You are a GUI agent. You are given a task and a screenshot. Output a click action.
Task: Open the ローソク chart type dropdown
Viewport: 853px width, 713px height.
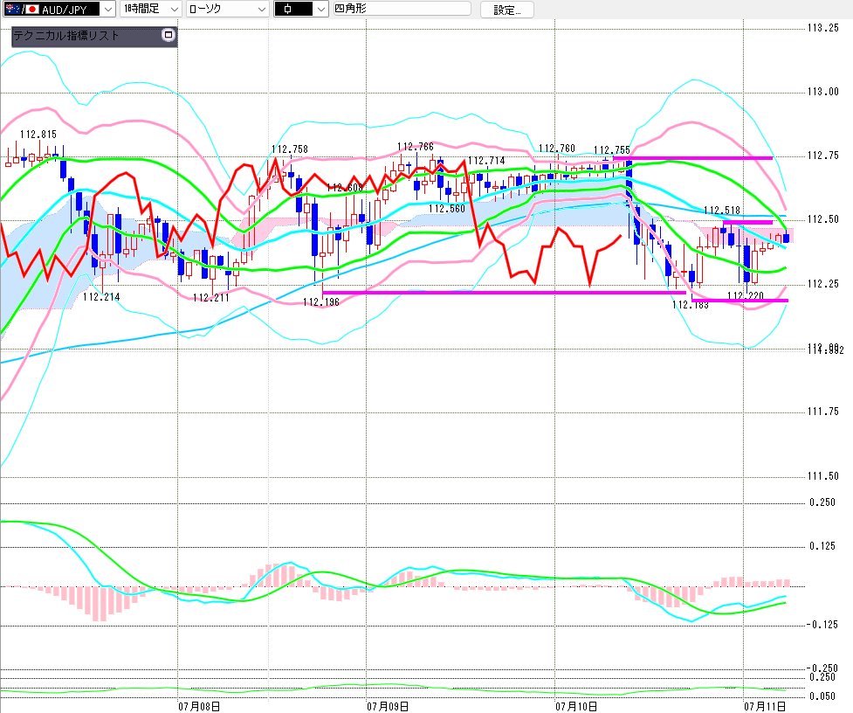pyautogui.click(x=227, y=10)
